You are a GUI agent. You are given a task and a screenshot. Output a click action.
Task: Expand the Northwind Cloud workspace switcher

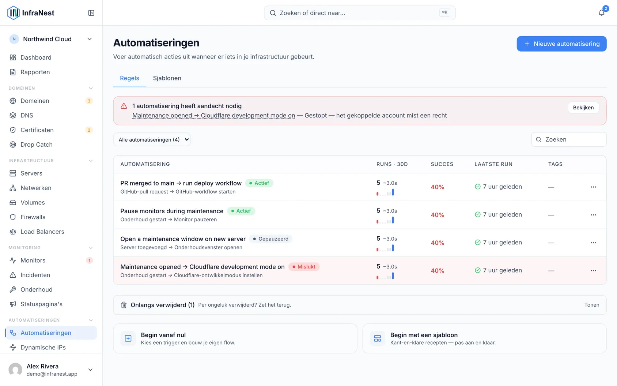pos(51,39)
